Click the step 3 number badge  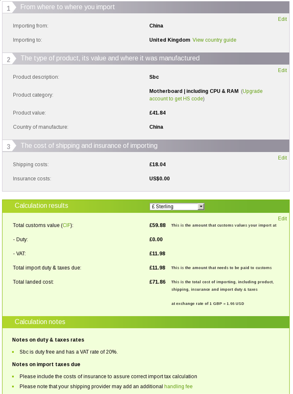[x=8, y=147]
